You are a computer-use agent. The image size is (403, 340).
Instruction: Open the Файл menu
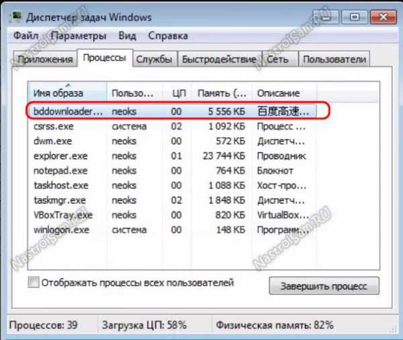(26, 36)
